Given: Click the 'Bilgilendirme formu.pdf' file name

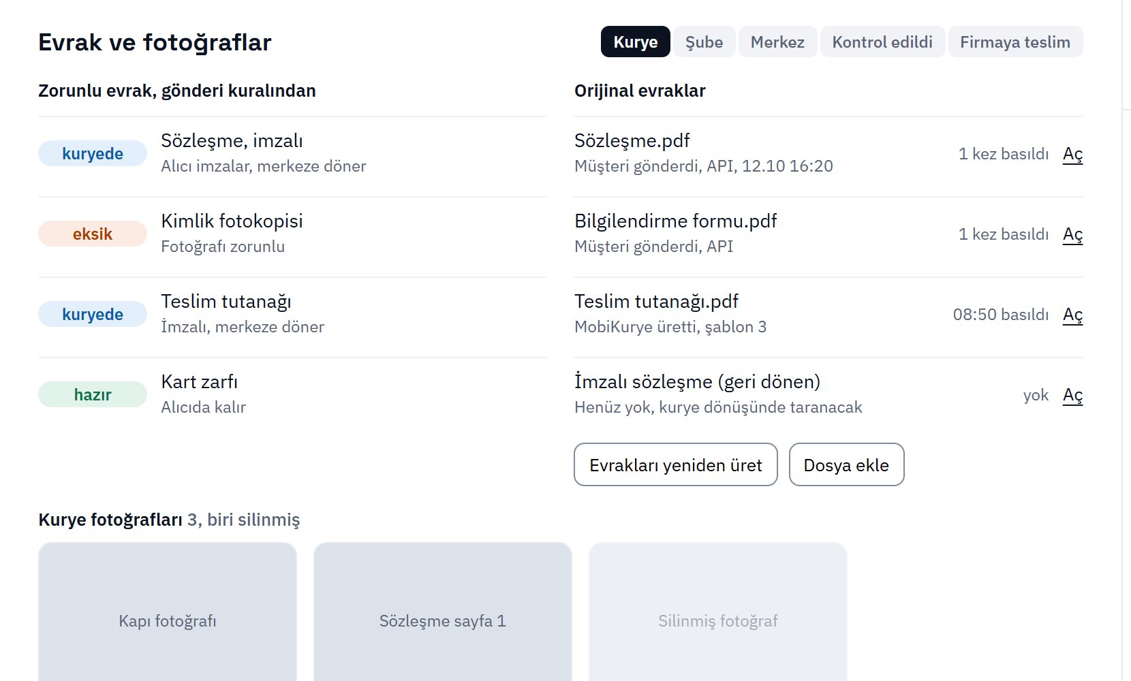Looking at the screenshot, I should 676,221.
